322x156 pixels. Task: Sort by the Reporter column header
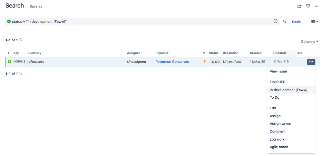point(162,53)
